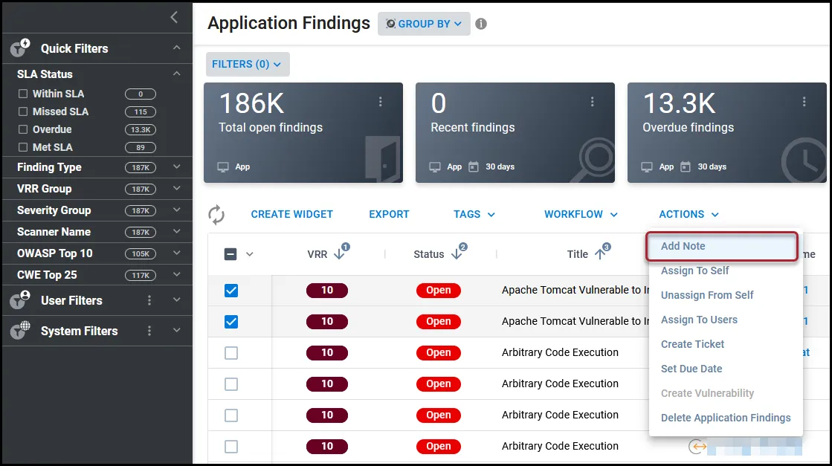Click the calendar icon on Overdue findings card
Image resolution: width=832 pixels, height=466 pixels.
pyautogui.click(x=686, y=166)
